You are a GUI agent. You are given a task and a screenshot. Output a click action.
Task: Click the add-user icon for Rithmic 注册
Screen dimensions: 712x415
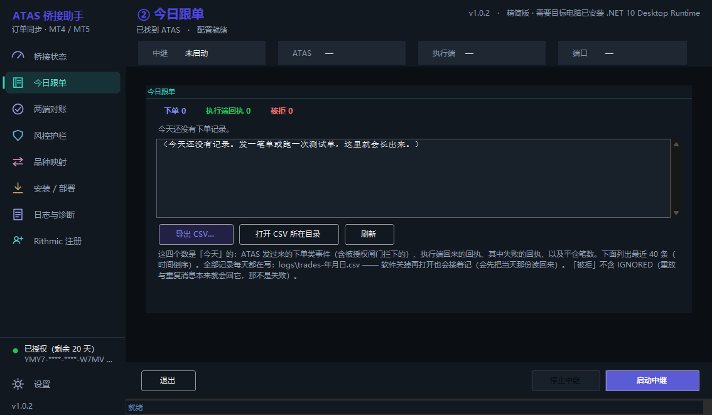pos(18,240)
